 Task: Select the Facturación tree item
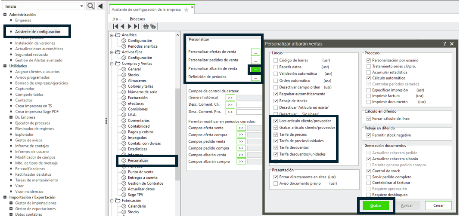[137, 98]
